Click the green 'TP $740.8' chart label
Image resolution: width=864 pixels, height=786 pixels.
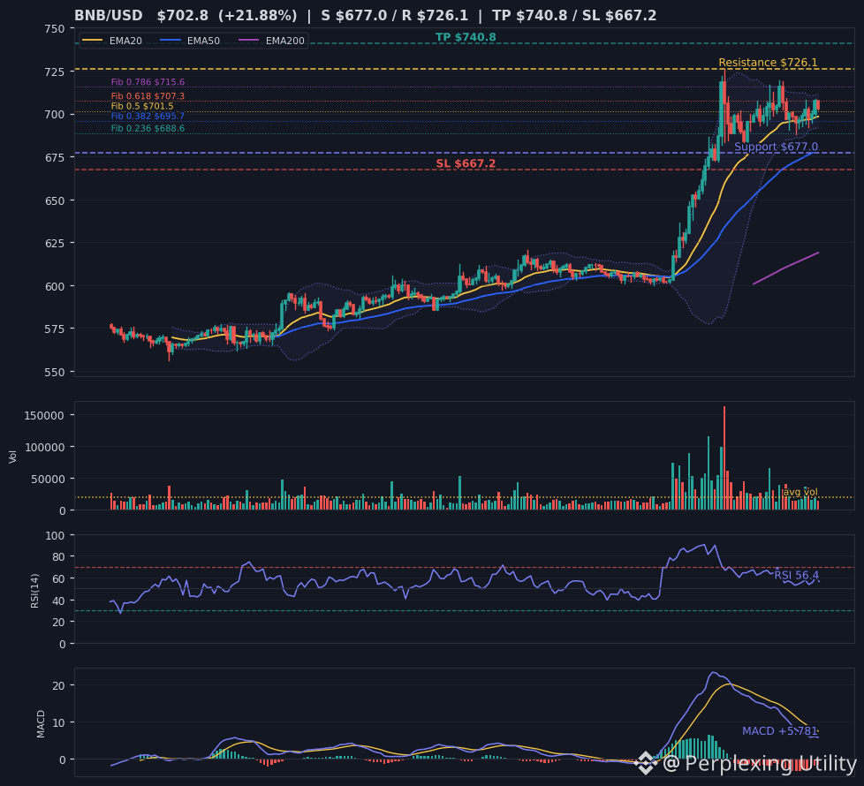(466, 37)
